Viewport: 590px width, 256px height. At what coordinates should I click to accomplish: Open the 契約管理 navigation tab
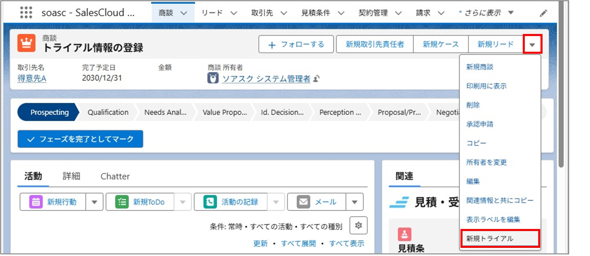click(x=373, y=13)
